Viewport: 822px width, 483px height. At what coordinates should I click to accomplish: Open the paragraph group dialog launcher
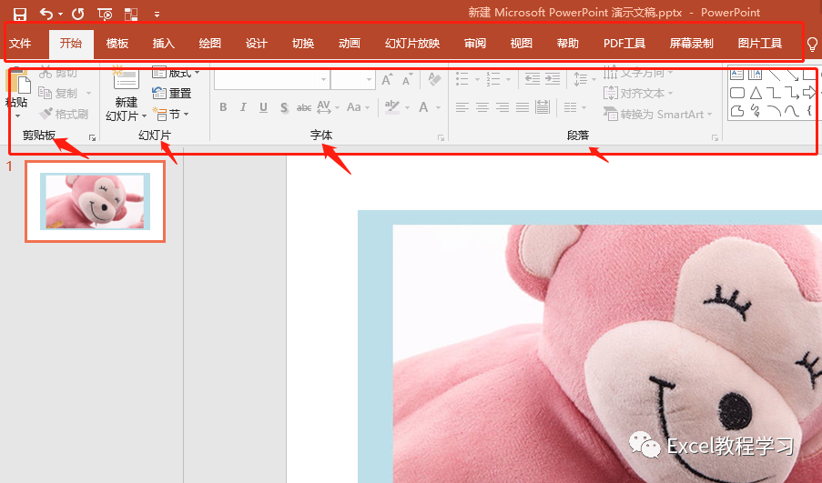tap(715, 137)
